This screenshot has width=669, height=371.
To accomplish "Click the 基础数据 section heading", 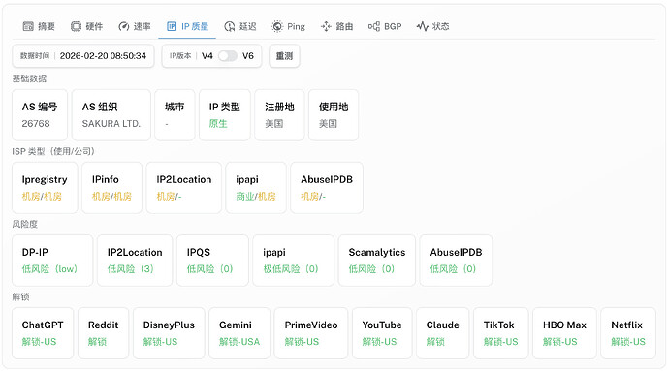I will point(29,78).
